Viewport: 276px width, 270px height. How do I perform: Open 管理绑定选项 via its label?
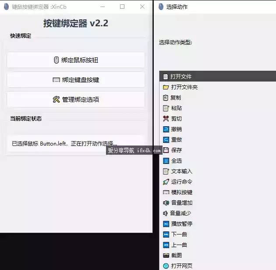[81, 99]
